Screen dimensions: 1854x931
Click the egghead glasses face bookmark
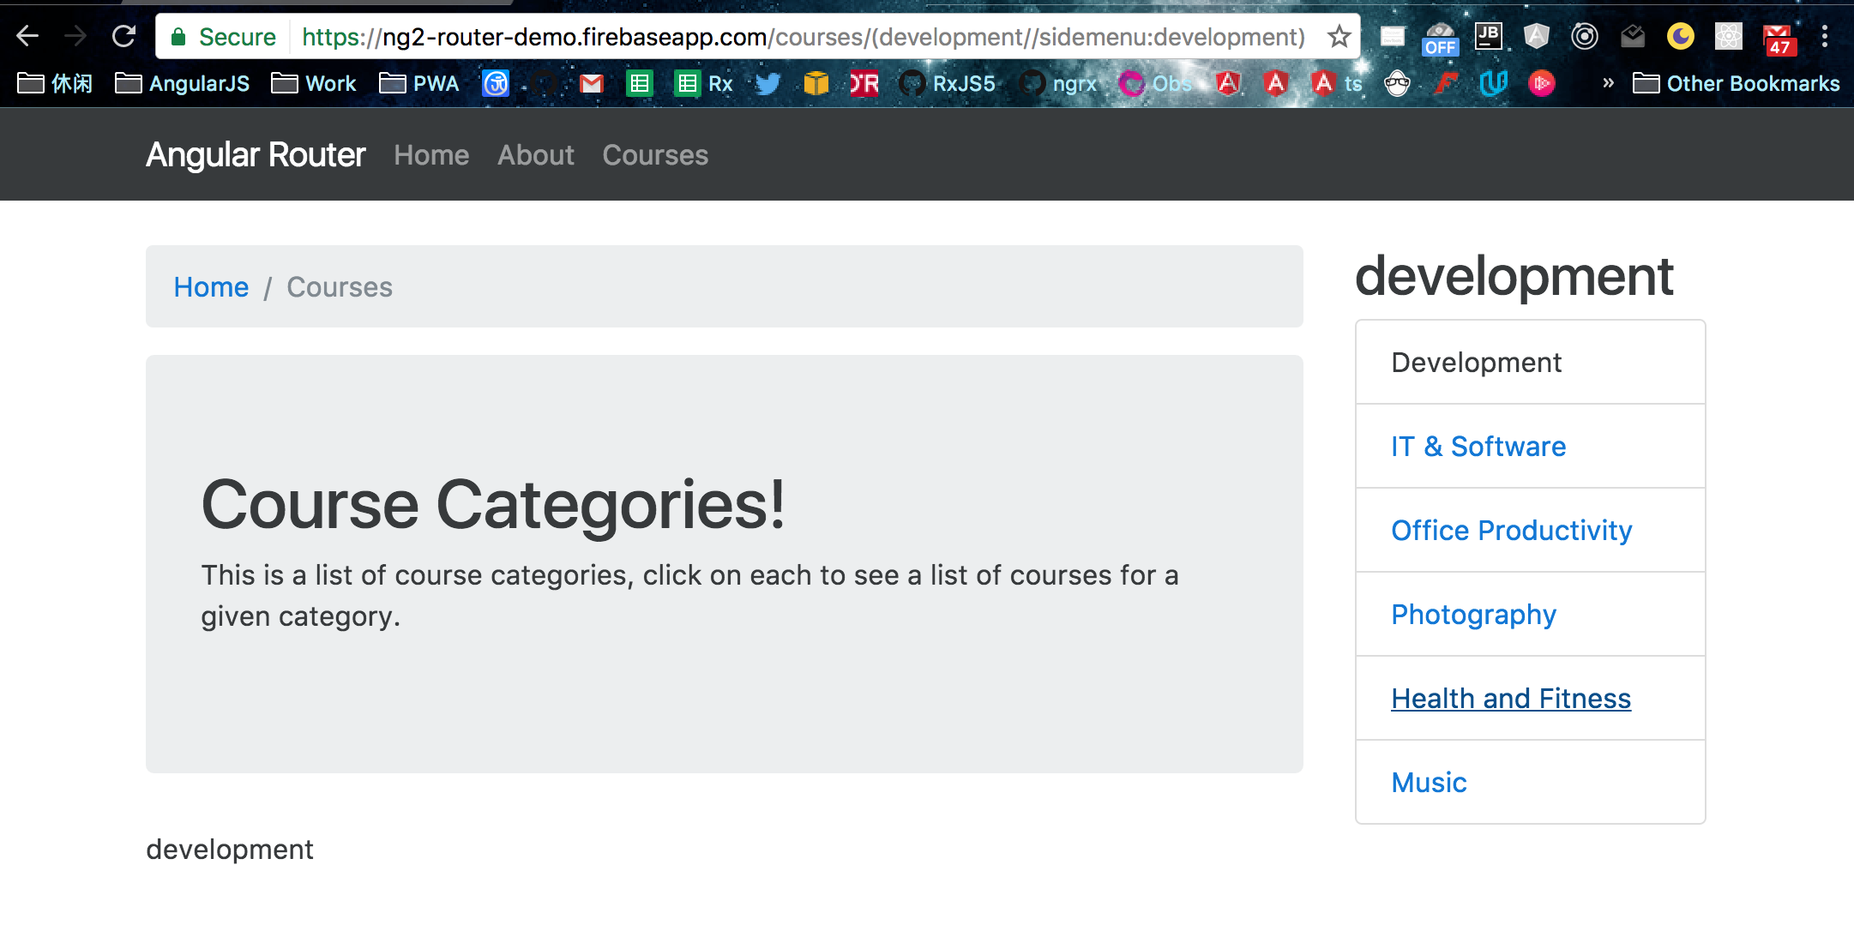[x=1397, y=83]
